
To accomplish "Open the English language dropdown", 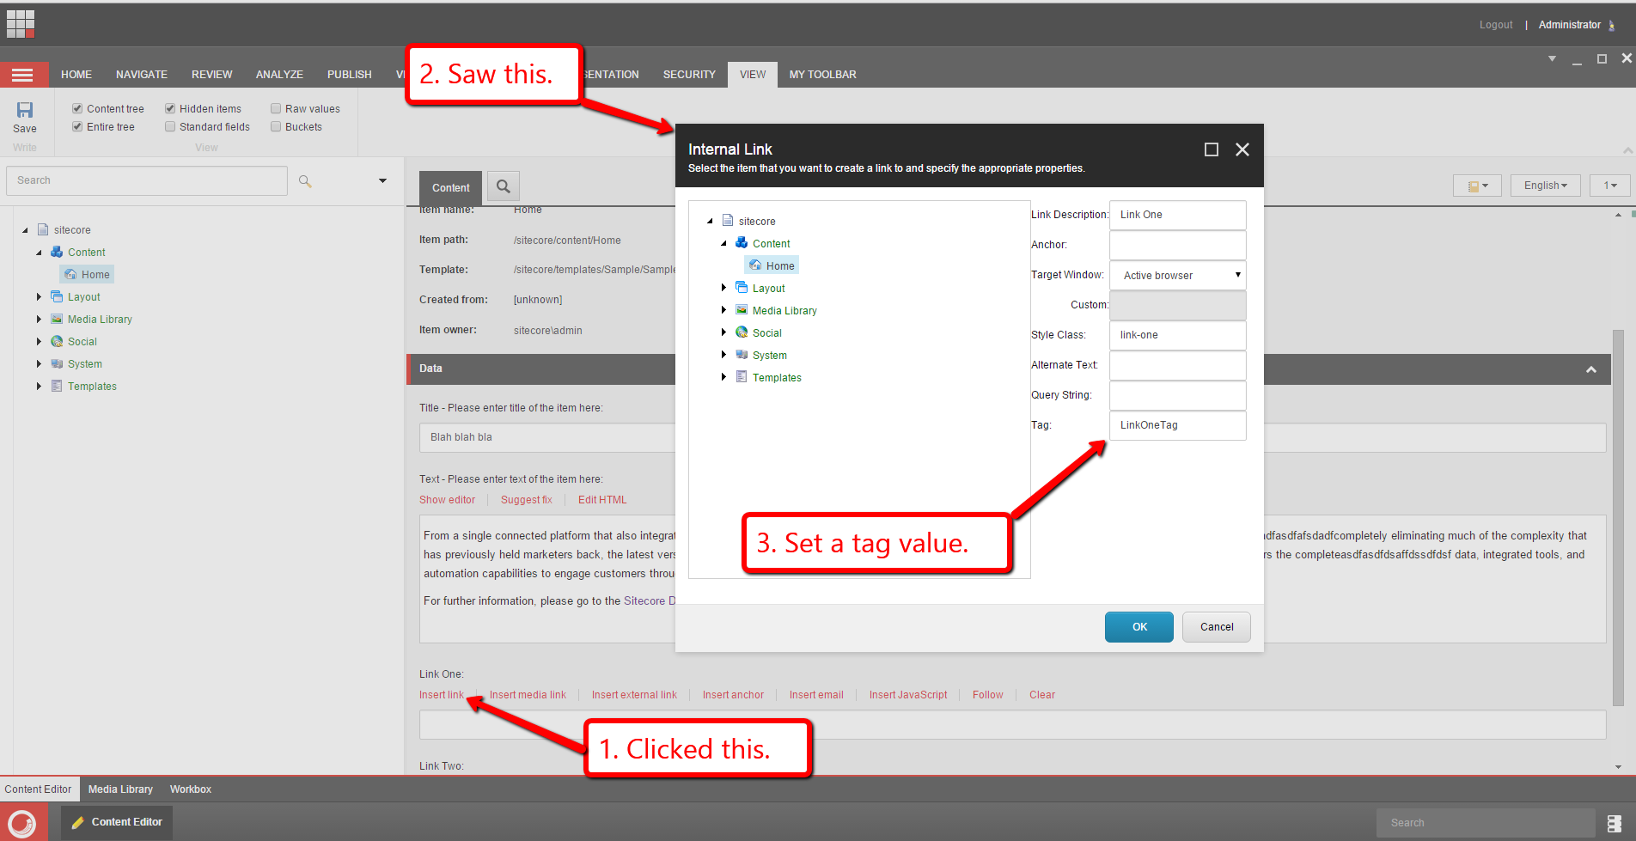I will click(1545, 186).
